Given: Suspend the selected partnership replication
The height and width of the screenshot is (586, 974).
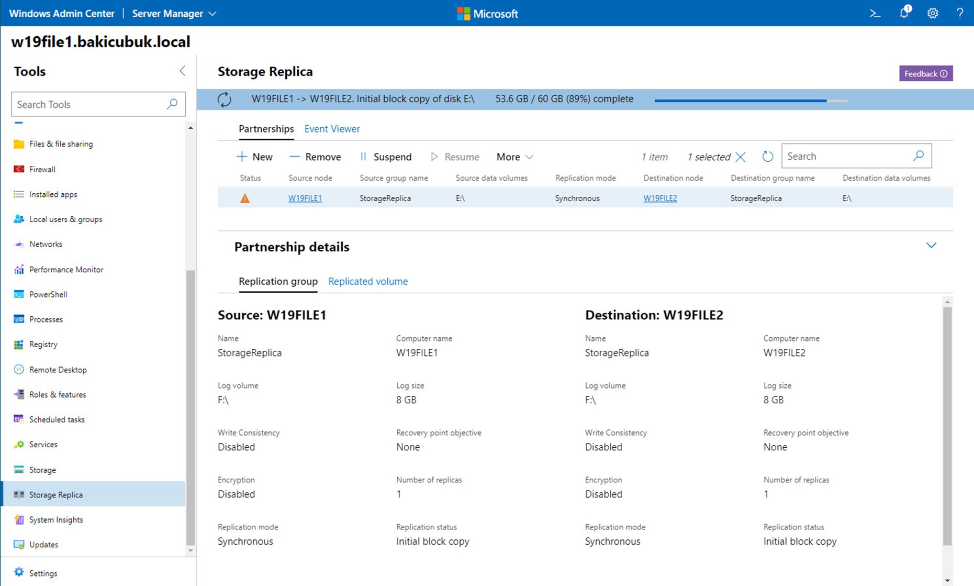Looking at the screenshot, I should coord(386,157).
